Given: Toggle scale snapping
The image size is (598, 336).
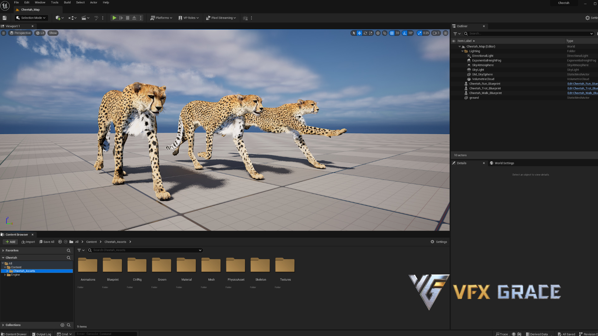Looking at the screenshot, I should pyautogui.click(x=420, y=33).
